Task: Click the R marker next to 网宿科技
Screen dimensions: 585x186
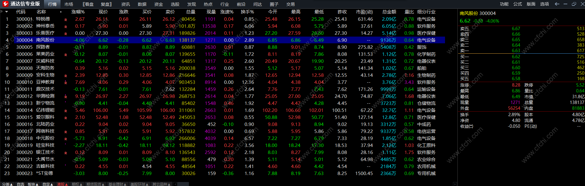Action: coord(66,132)
